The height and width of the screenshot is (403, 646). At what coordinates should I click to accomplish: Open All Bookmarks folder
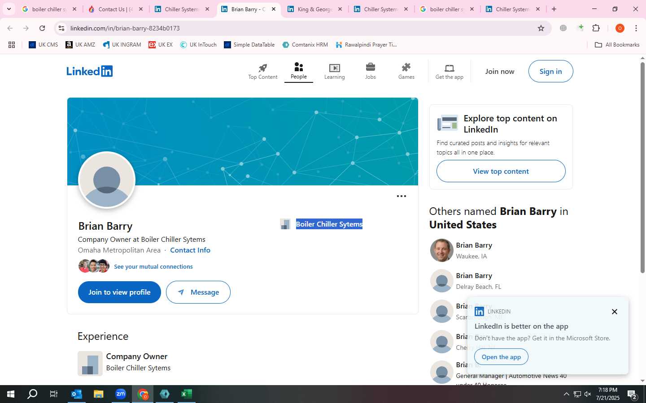click(x=617, y=45)
